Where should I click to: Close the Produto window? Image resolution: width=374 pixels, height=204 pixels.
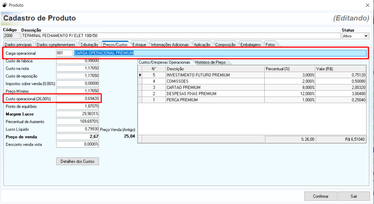[x=367, y=5]
